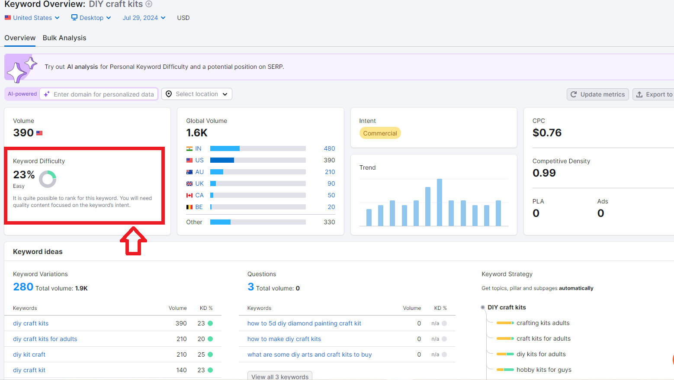674x380 pixels.
Task: Click the UK volume value 90
Action: coord(331,184)
